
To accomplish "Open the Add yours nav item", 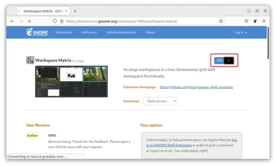I will coord(89,32).
